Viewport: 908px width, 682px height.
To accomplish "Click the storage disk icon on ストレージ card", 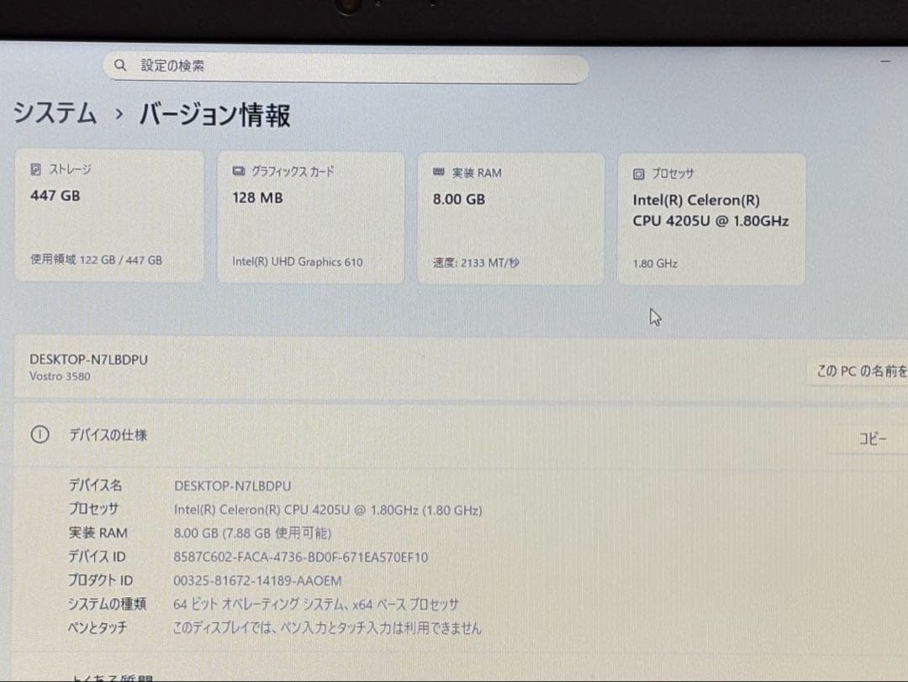I will [35, 168].
